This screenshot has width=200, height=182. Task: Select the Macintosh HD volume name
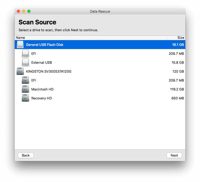click(x=42, y=89)
